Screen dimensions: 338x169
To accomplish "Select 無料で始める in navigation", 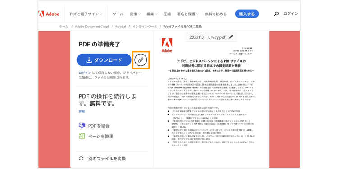I will point(215,14).
